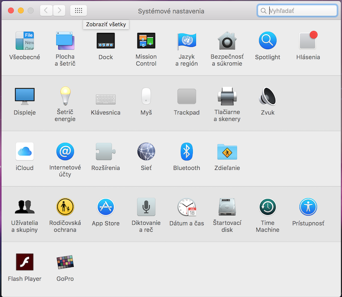Click the forward navigation arrow
The image size is (342, 297).
click(59, 10)
